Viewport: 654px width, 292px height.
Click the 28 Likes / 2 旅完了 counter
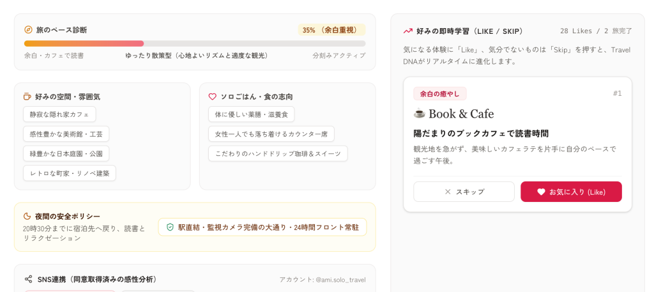tap(596, 31)
